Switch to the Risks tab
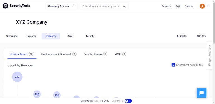The height and width of the screenshot is (104, 215). coord(70,36)
